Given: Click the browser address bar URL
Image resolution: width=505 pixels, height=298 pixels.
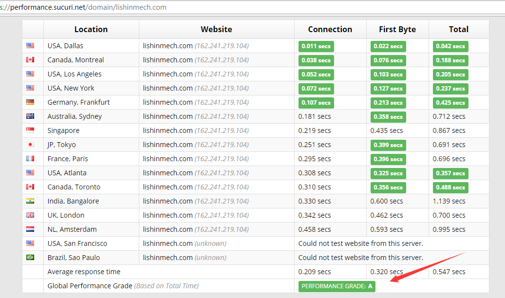Looking at the screenshot, I should coord(88,7).
